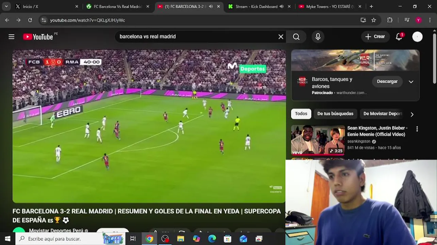Open Microsoft Copilot from the taskbar

[196, 239]
